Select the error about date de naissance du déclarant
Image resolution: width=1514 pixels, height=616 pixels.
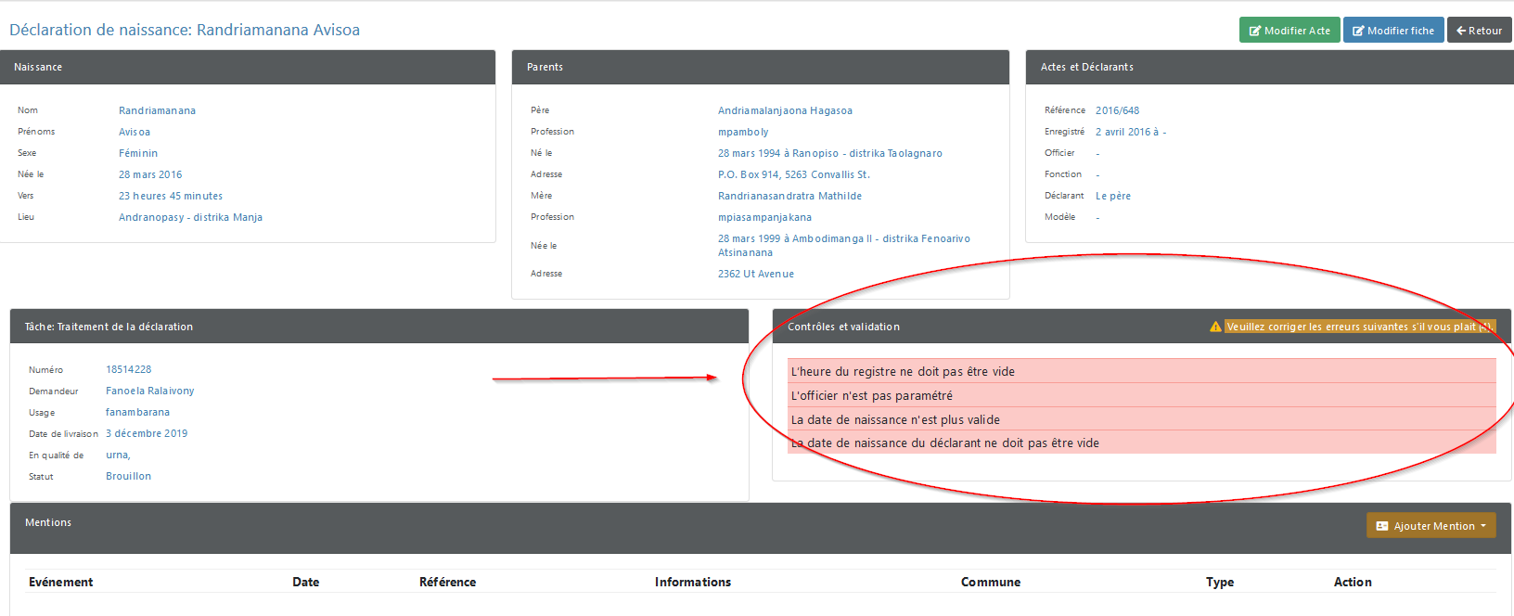pos(1142,443)
